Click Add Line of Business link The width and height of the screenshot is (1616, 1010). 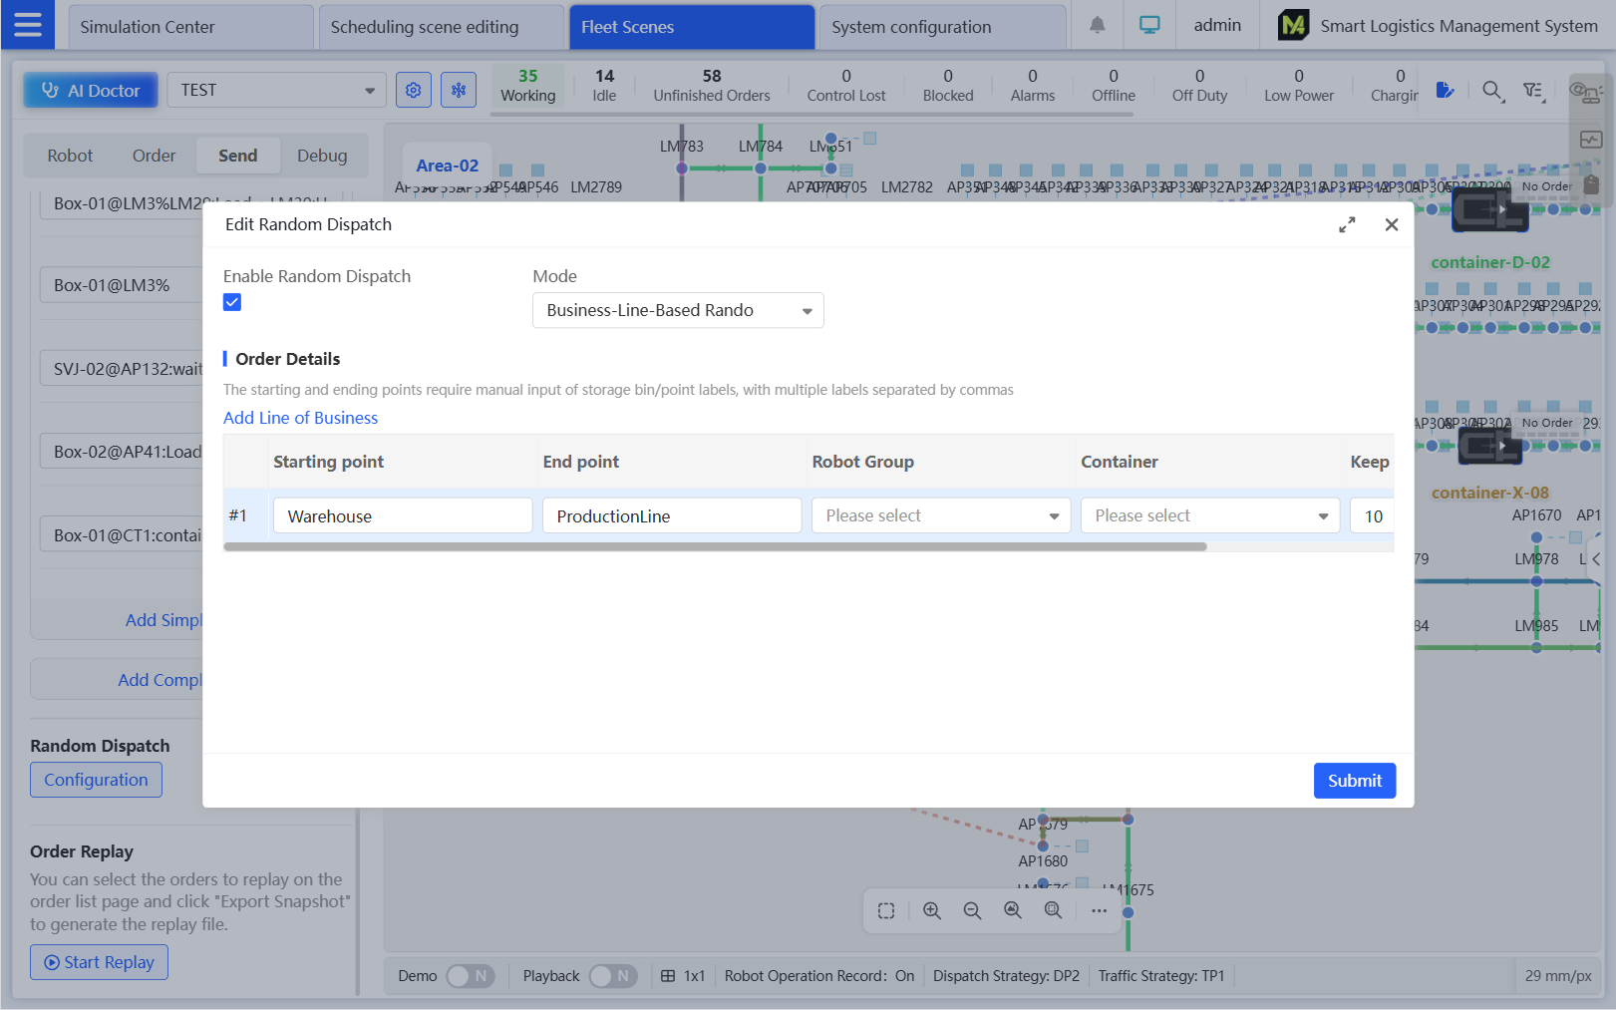tap(300, 418)
